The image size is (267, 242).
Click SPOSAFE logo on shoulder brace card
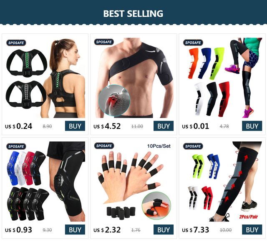point(104,42)
